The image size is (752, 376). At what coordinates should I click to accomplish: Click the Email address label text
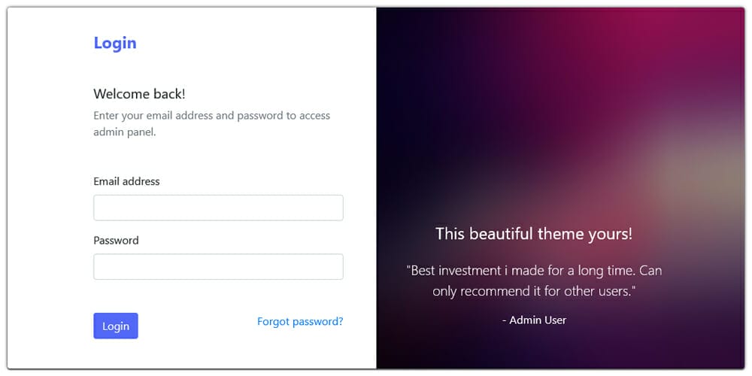point(126,181)
